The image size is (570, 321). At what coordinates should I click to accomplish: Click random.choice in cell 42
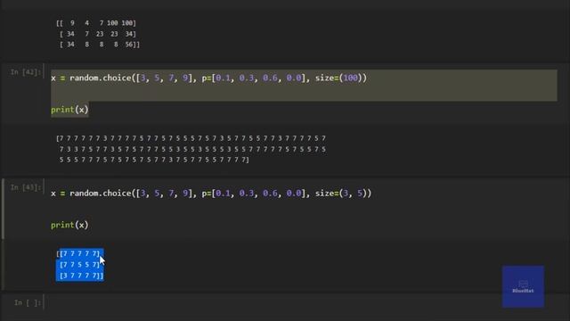point(101,78)
